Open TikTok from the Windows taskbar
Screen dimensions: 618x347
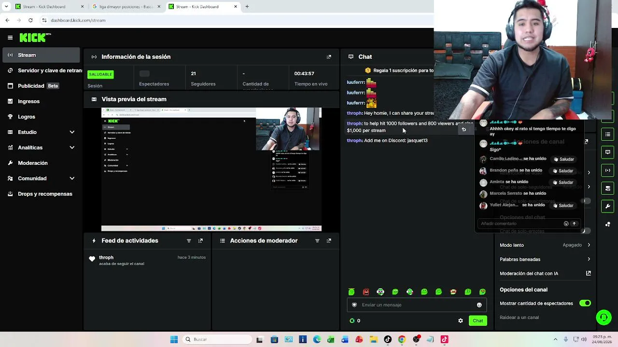(388, 339)
